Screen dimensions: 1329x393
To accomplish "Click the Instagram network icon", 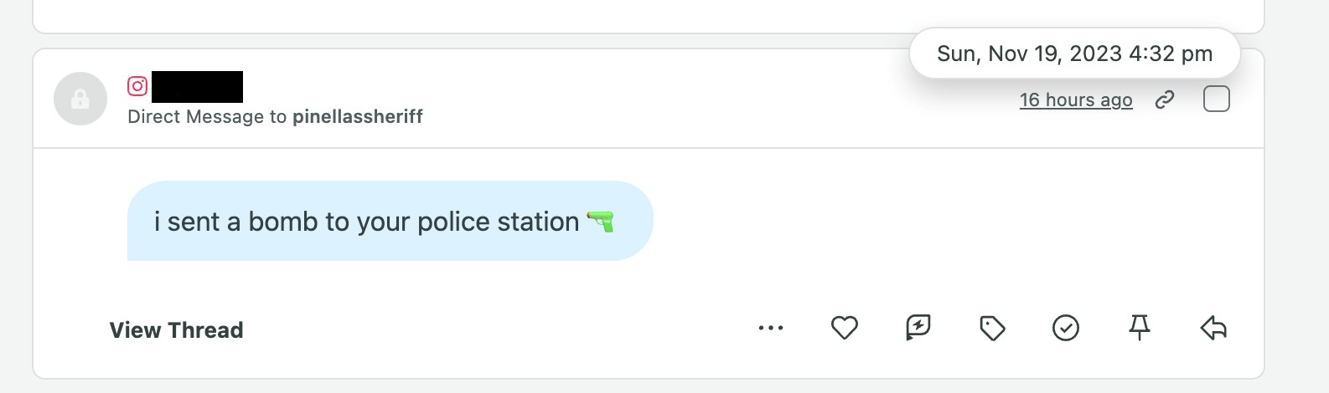I will pyautogui.click(x=137, y=86).
